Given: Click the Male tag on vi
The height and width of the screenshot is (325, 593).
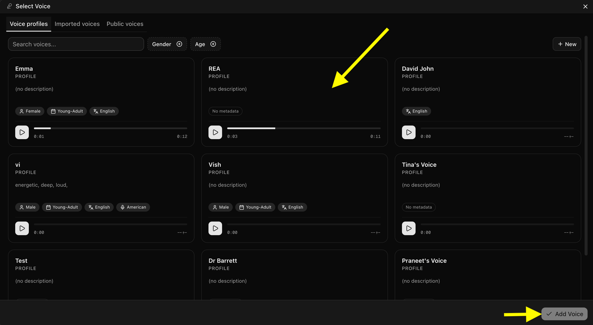Looking at the screenshot, I should pyautogui.click(x=28, y=207).
